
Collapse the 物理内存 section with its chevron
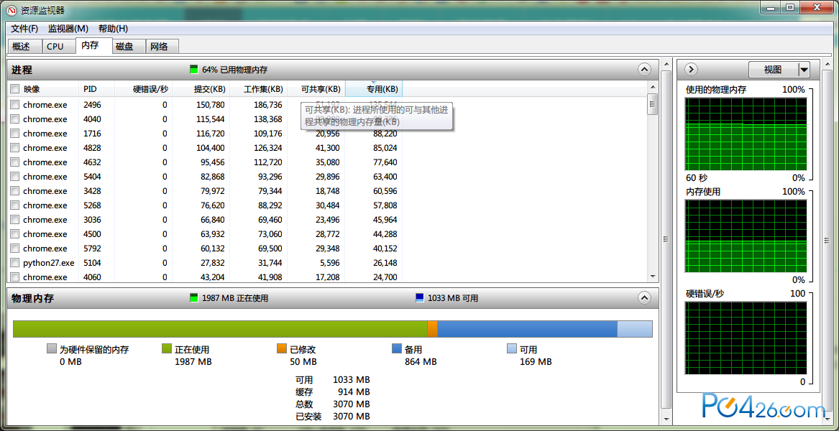644,298
